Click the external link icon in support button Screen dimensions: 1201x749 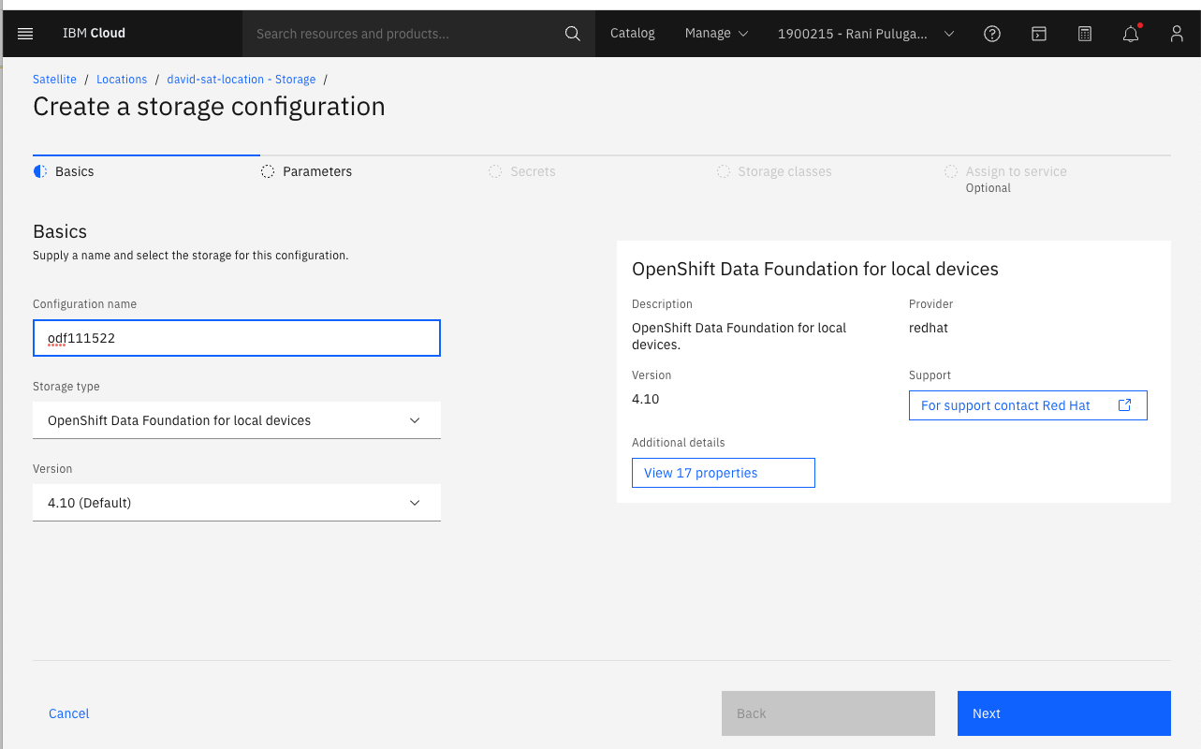(1125, 405)
